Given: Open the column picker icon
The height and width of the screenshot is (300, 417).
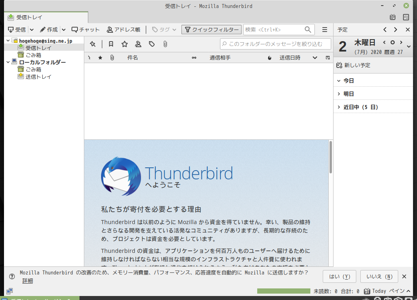Looking at the screenshot, I should pyautogui.click(x=328, y=58).
